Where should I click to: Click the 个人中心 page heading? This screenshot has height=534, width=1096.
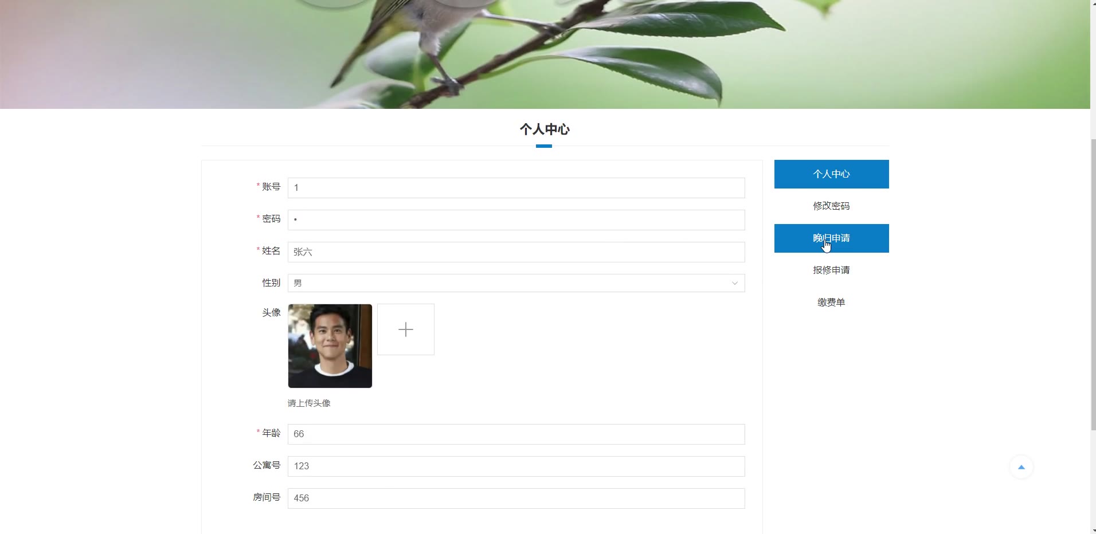(x=545, y=129)
